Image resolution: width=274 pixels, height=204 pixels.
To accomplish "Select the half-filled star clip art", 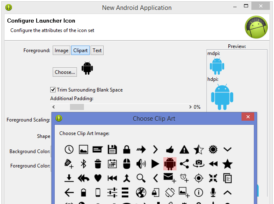I will coord(199,149).
